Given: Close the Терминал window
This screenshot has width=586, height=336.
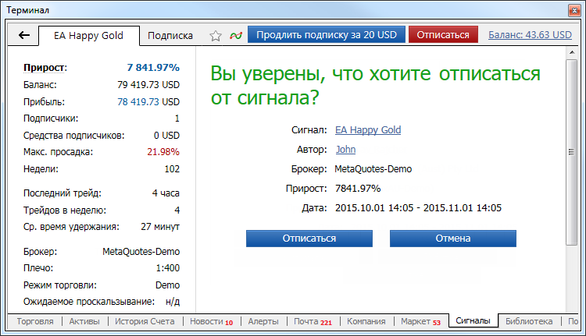Looking at the screenshot, I should pyautogui.click(x=574, y=10).
